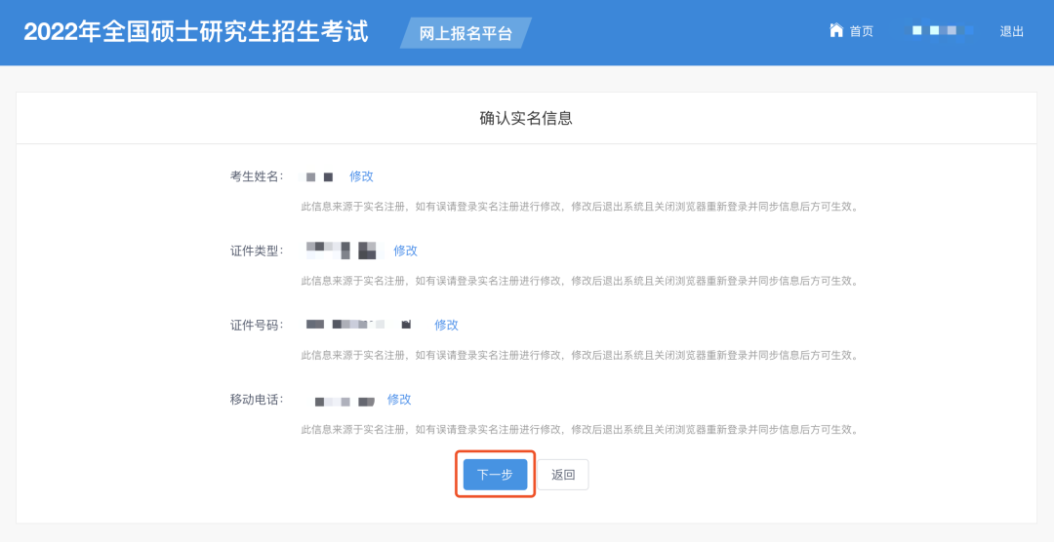Click the hint text under 移动电话
The image size is (1054, 542).
tap(580, 429)
